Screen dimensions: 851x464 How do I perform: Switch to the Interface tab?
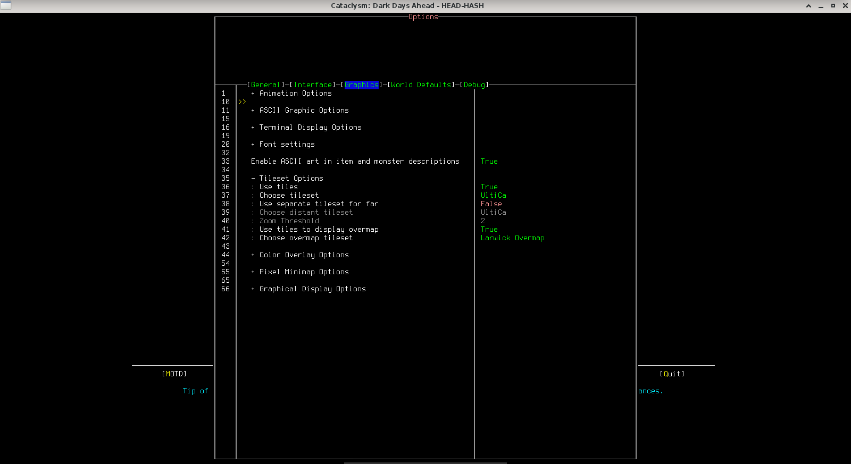coord(313,85)
